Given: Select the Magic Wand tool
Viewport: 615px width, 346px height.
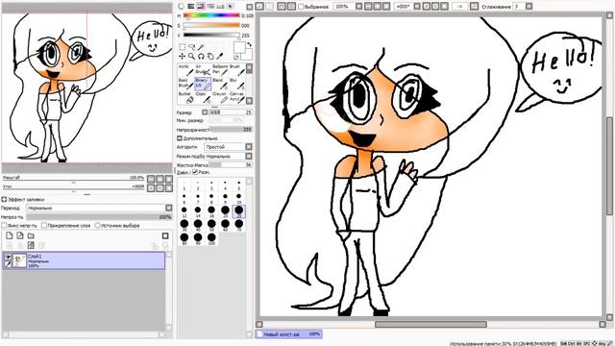Looking at the screenshot, I should pyautogui.click(x=201, y=47).
